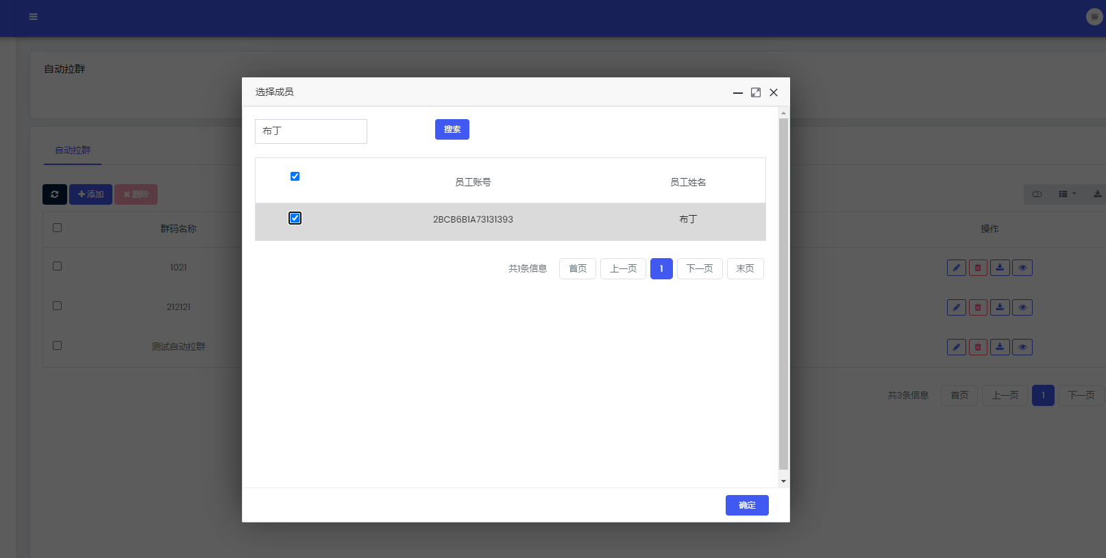Click the export download icon above the table
1106x558 pixels.
1097,194
